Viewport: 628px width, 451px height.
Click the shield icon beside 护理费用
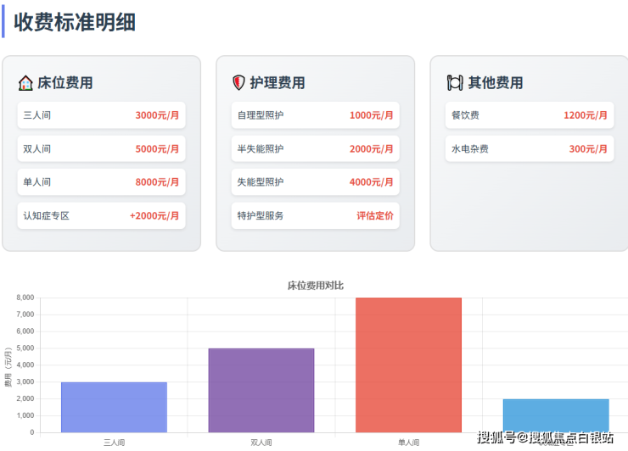point(238,83)
